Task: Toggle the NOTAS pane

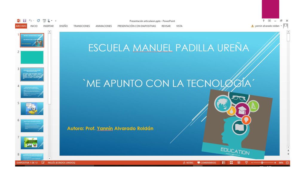Action: [188, 163]
